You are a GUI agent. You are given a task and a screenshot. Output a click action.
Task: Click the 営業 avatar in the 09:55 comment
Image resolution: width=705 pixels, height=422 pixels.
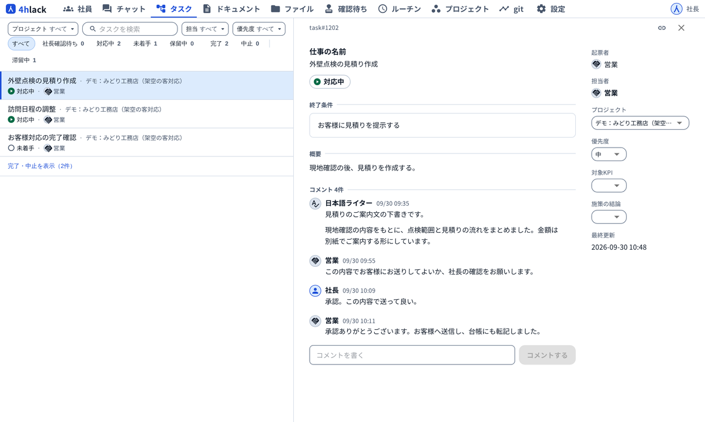(x=315, y=260)
